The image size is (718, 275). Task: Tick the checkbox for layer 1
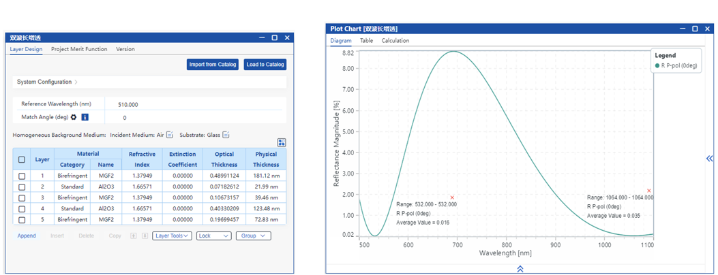22,176
